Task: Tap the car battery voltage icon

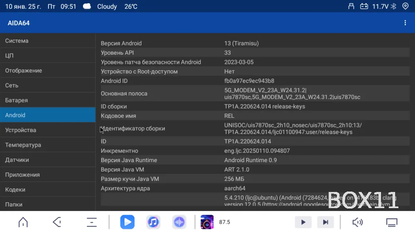Action: click(x=364, y=6)
